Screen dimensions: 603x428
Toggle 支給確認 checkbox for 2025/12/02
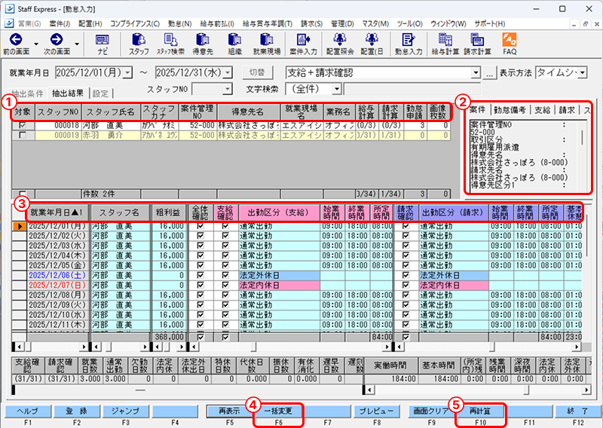pos(225,236)
